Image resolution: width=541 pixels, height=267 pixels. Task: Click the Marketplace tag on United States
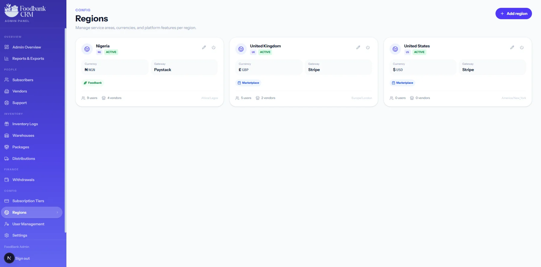(x=402, y=83)
